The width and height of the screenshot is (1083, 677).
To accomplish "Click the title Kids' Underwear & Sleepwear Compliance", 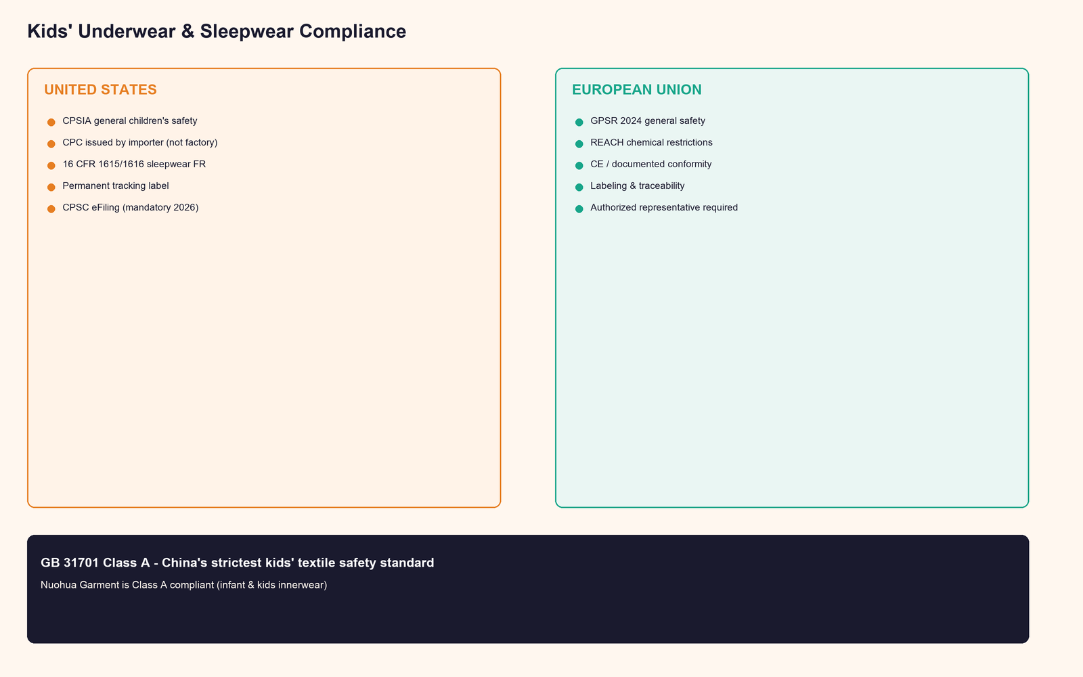I will [x=217, y=31].
